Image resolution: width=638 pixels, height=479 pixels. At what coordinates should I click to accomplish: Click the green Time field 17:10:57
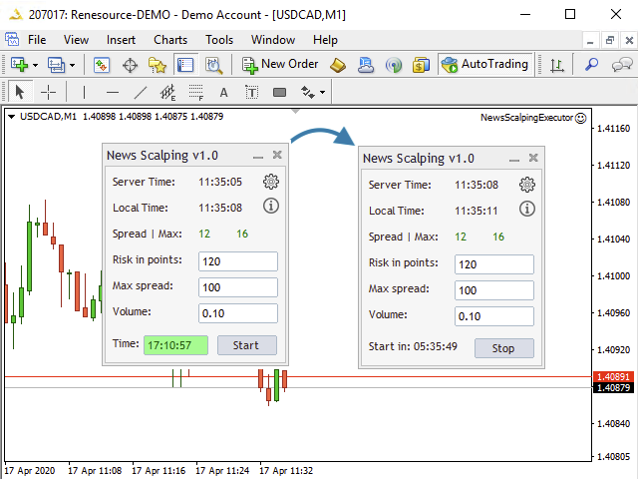(175, 345)
